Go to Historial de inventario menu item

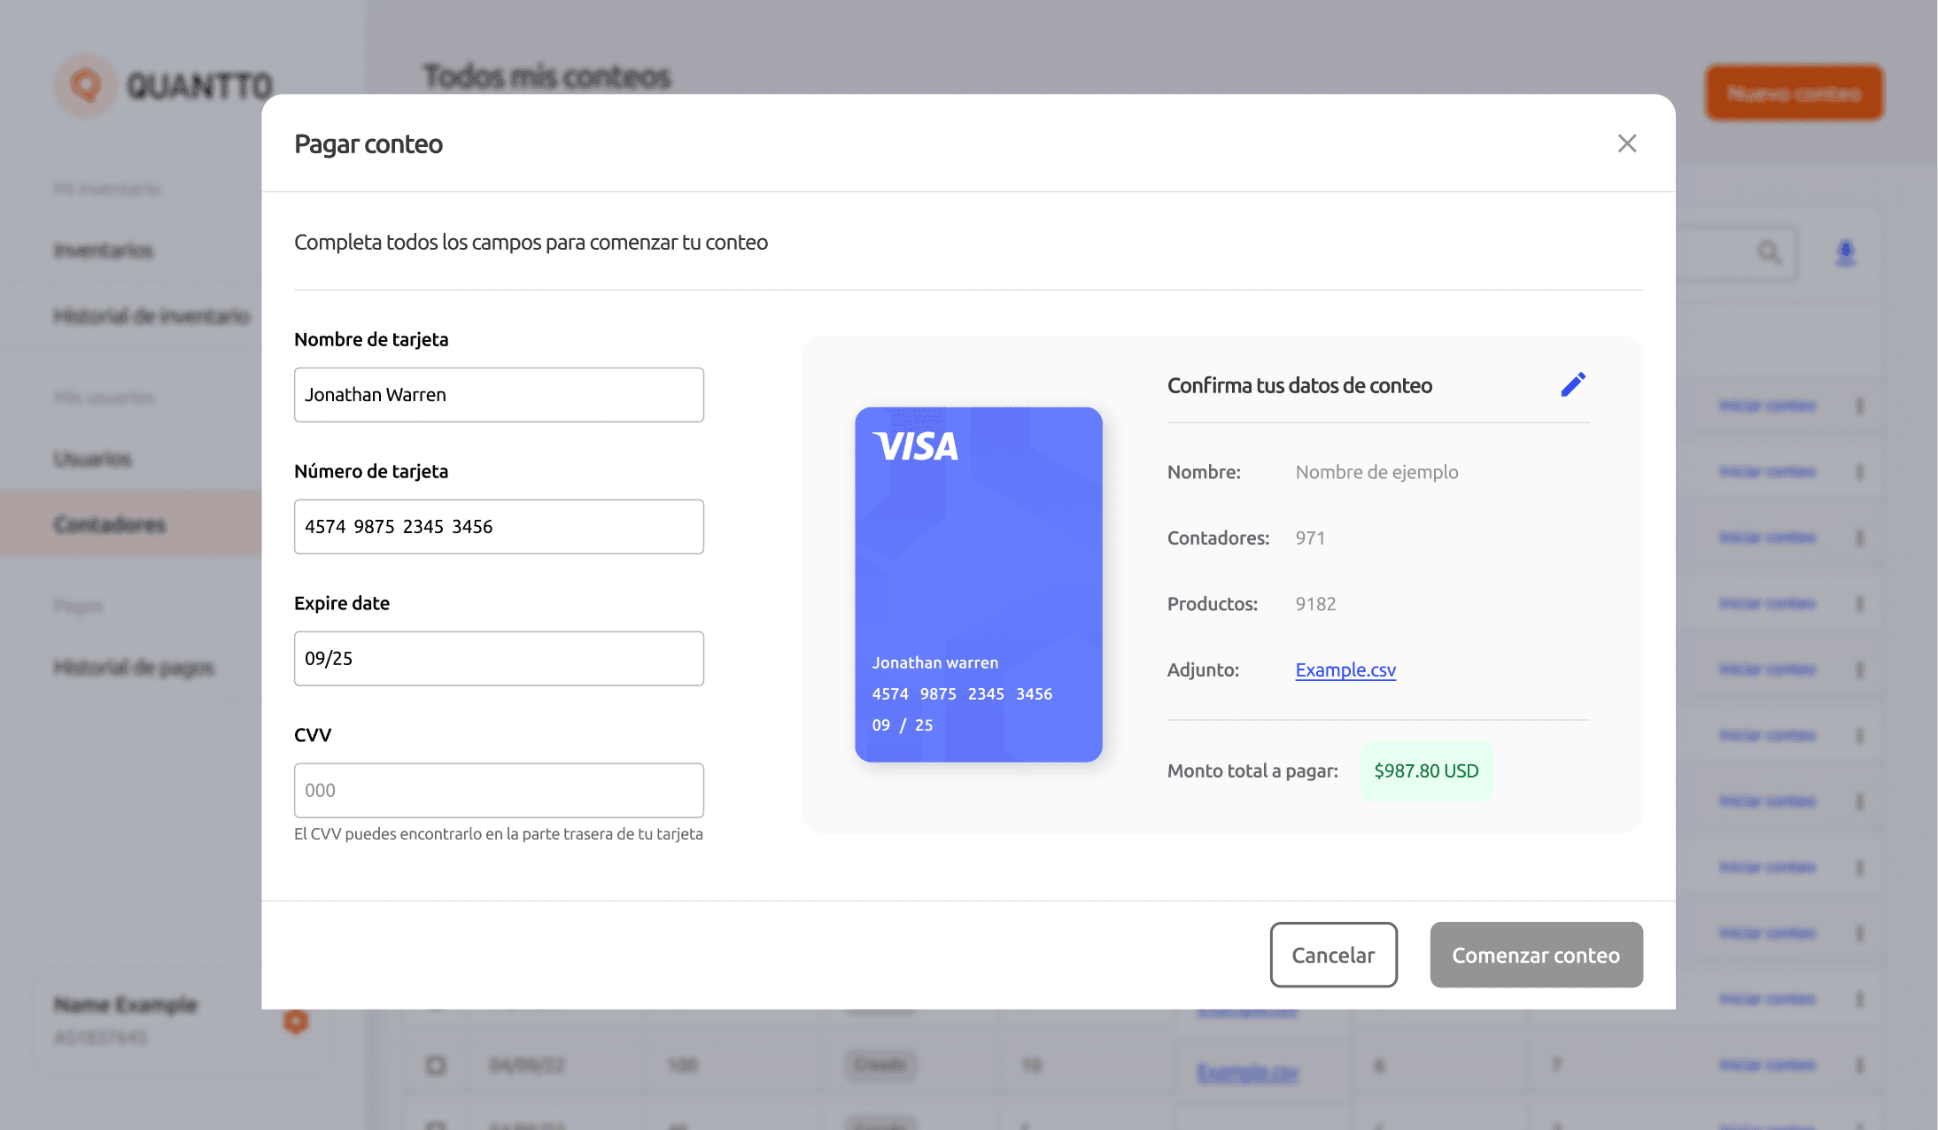pos(151,316)
